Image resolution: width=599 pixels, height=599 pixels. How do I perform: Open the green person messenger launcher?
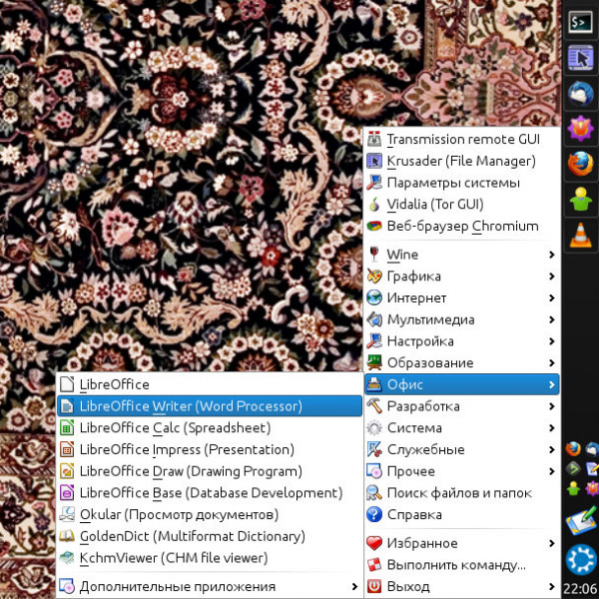pos(580,199)
